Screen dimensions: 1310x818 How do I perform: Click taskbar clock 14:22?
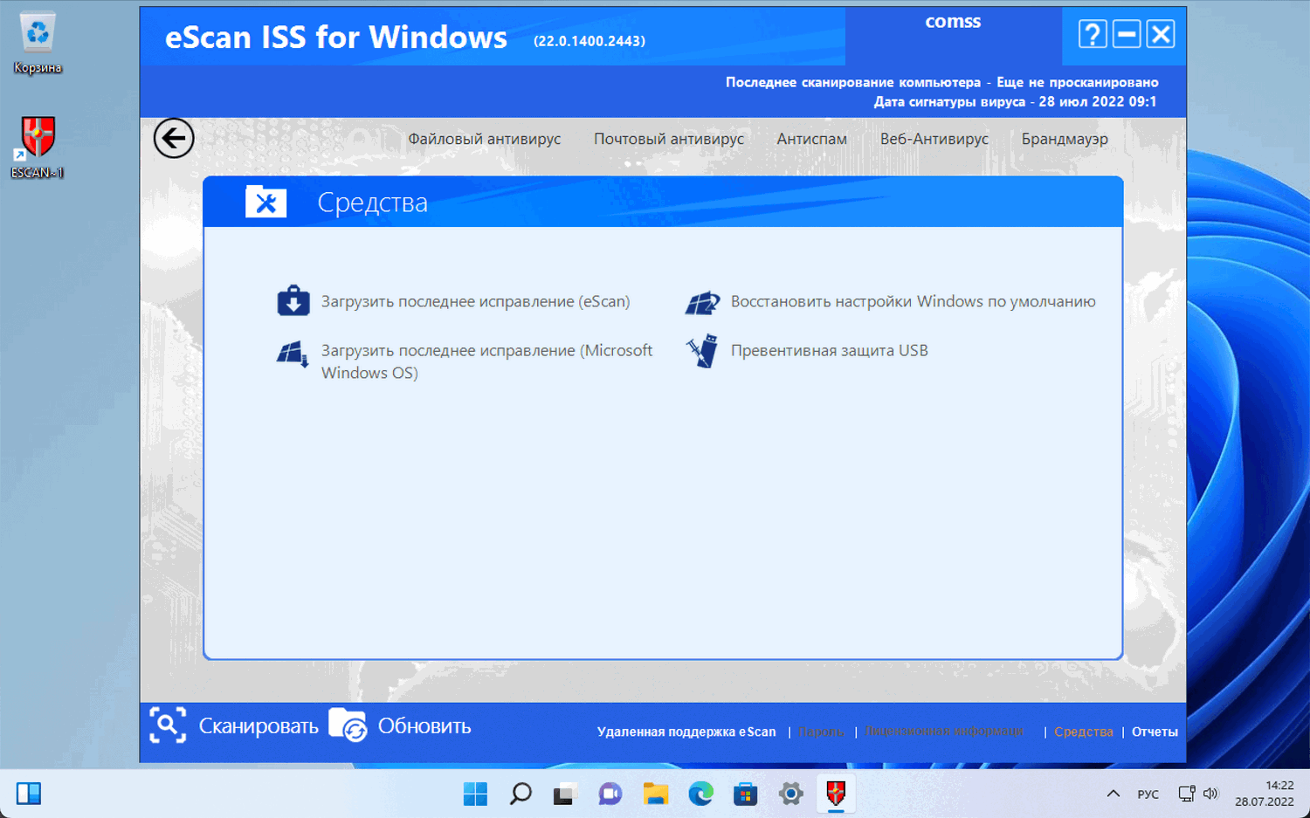(1265, 794)
